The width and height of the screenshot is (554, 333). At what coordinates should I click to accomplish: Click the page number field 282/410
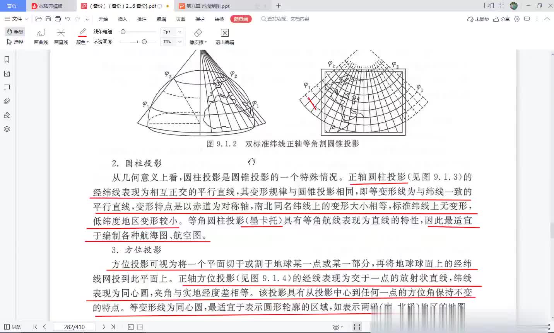coord(74,327)
